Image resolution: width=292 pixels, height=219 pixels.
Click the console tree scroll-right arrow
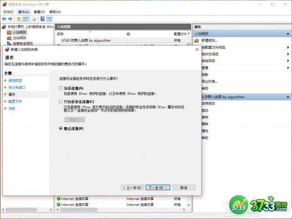51,210
